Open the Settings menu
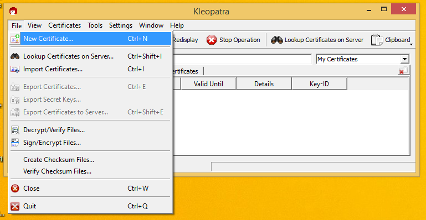 click(x=121, y=25)
